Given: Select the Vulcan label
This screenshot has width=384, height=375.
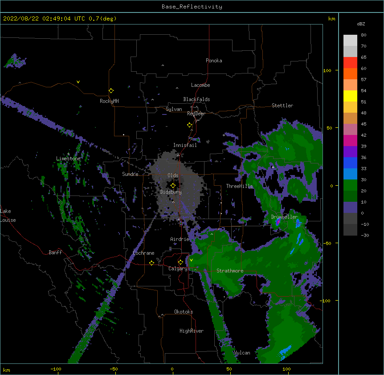Looking at the screenshot, I should 242,353.
